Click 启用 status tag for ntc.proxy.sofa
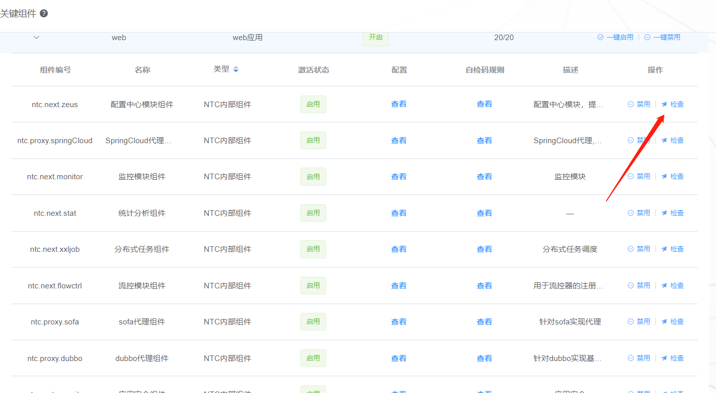The width and height of the screenshot is (716, 393). coord(313,321)
